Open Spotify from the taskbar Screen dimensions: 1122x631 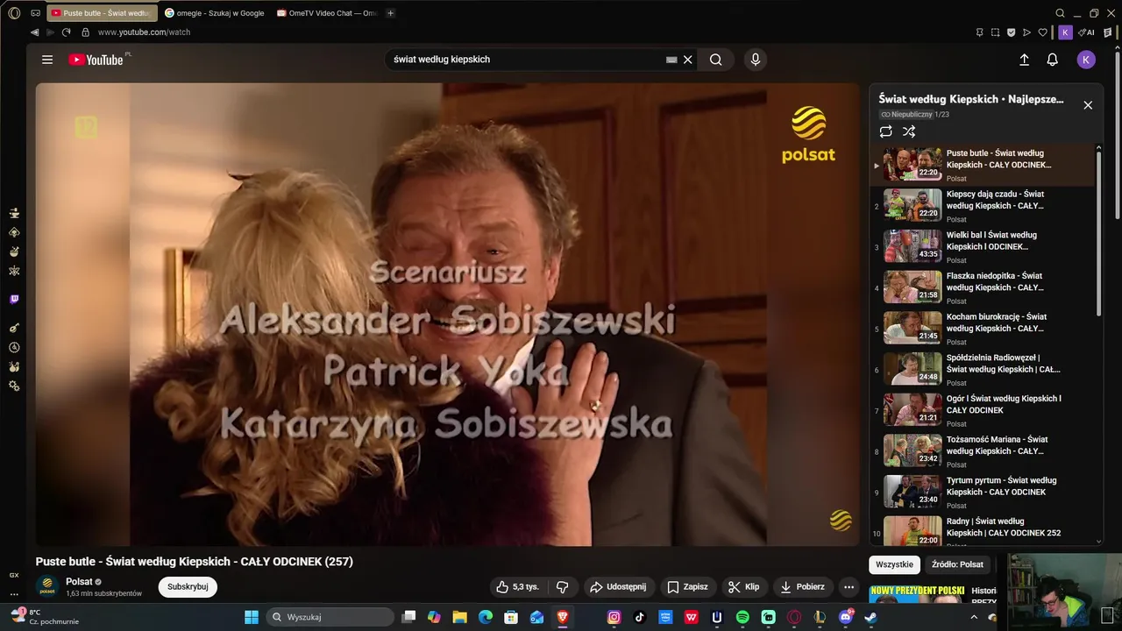click(742, 617)
